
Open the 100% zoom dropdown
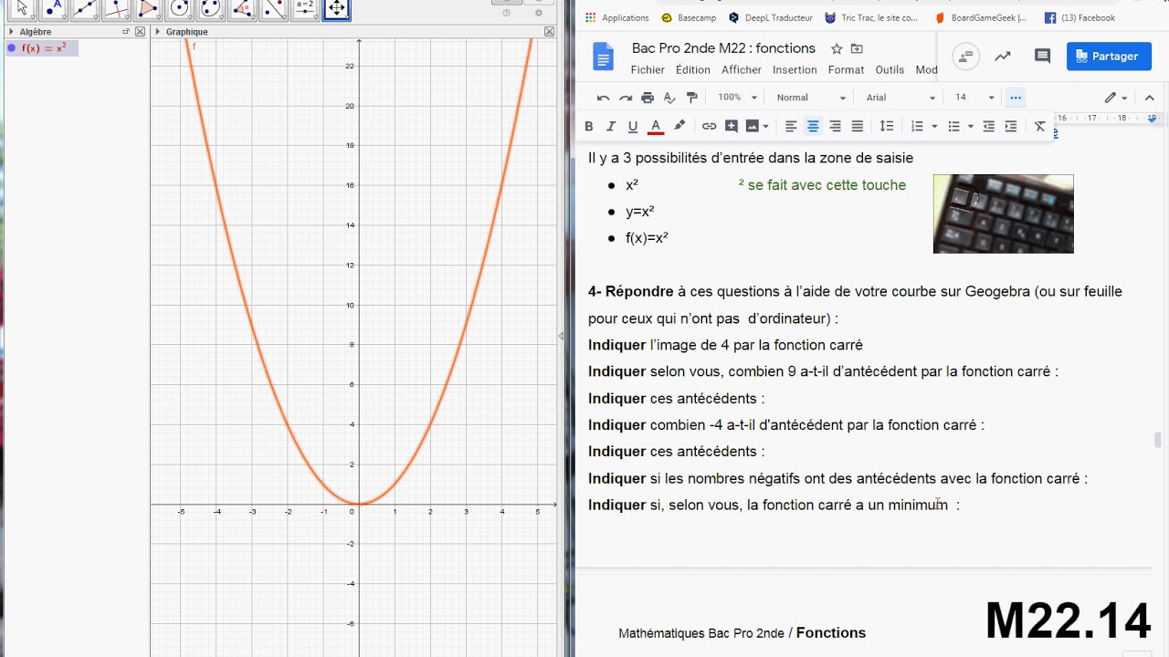pos(737,98)
